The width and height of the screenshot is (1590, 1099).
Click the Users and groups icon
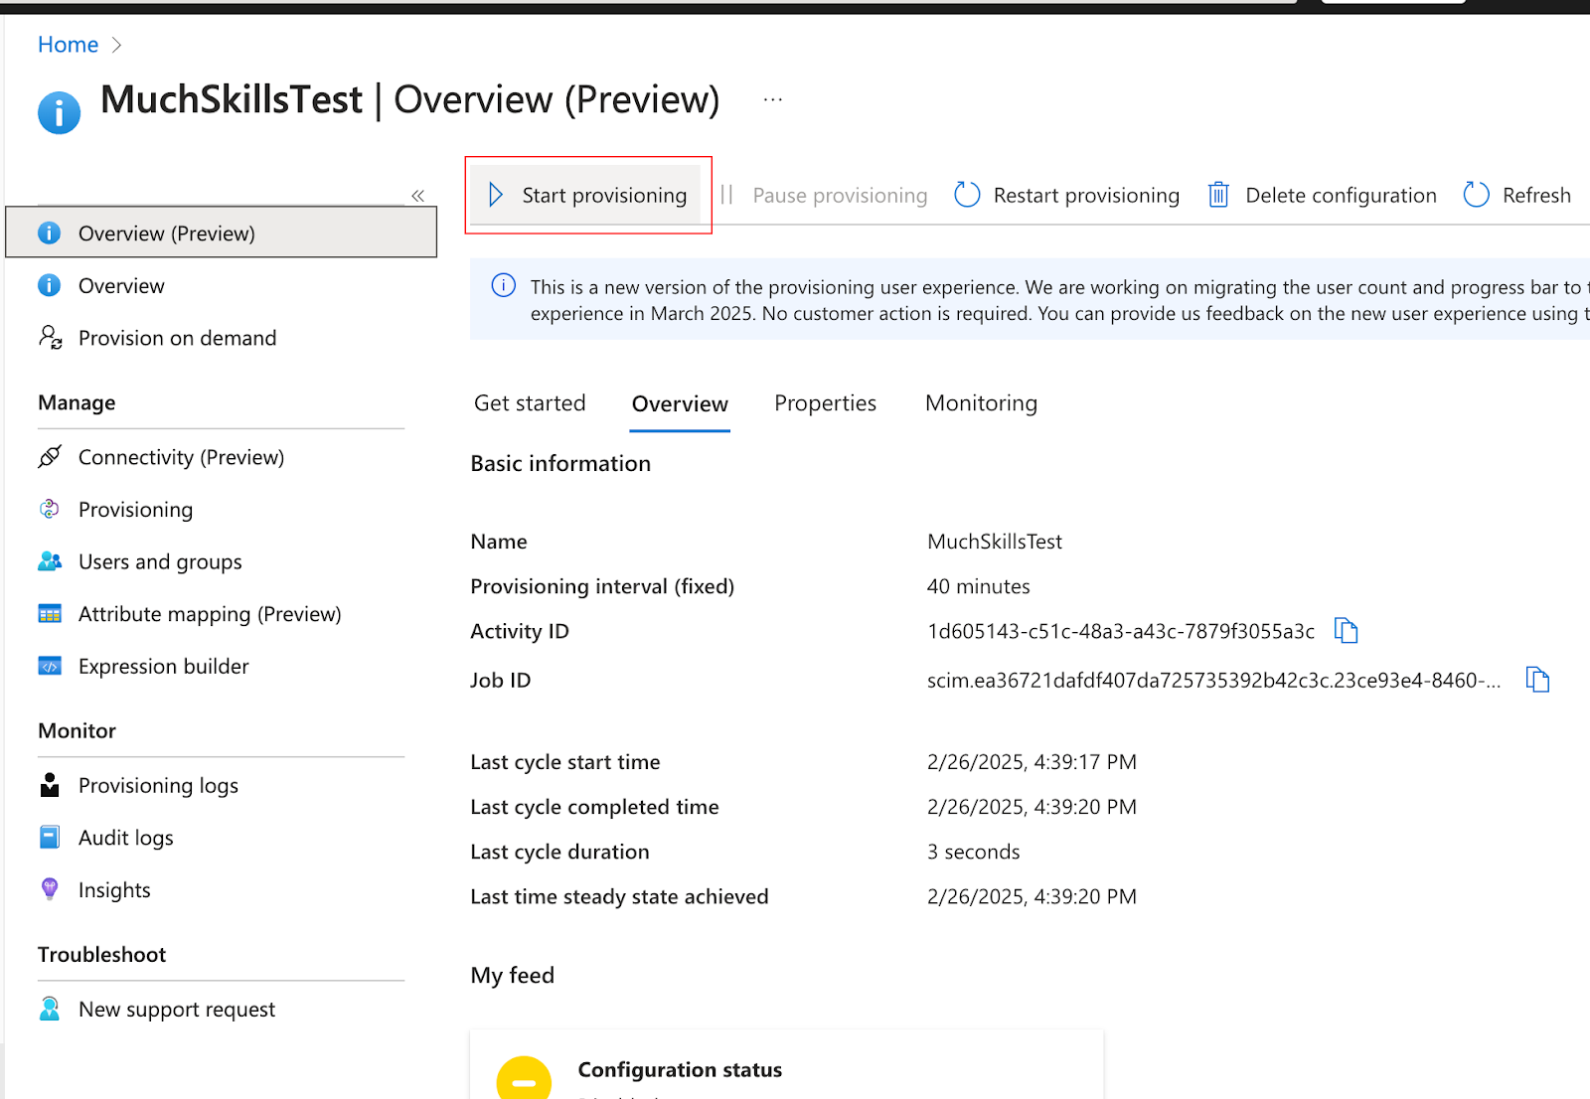coord(50,561)
